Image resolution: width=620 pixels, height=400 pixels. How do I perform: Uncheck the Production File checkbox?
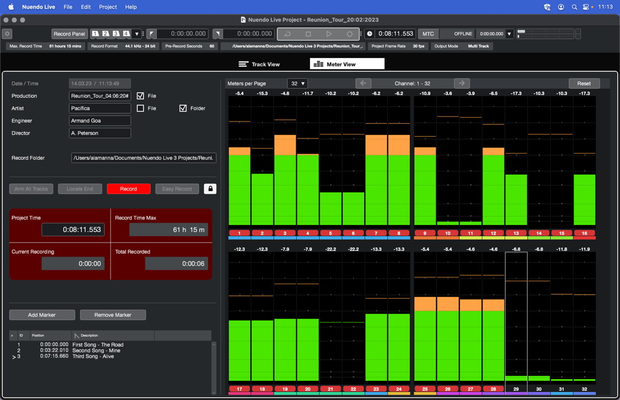(140, 96)
